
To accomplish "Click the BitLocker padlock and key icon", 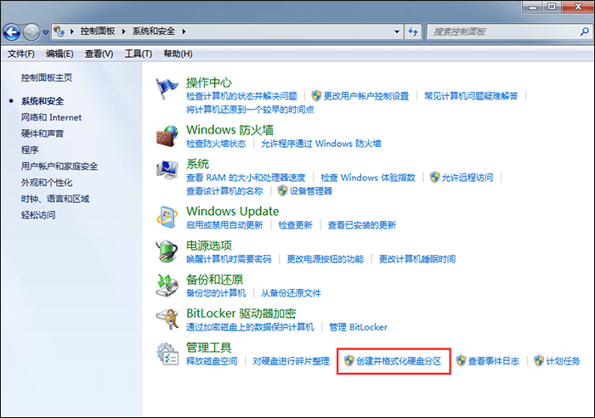I will coord(167,319).
